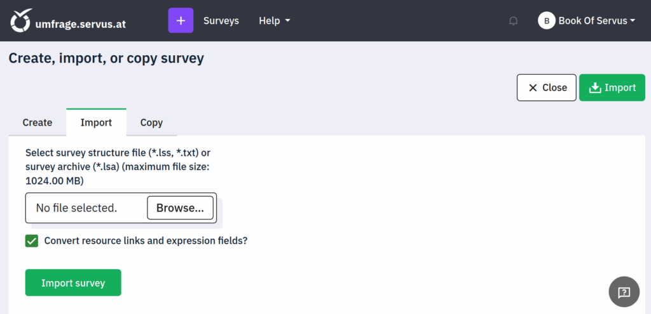
Task: Click the umfrage.servus.at logo icon
Action: click(21, 21)
